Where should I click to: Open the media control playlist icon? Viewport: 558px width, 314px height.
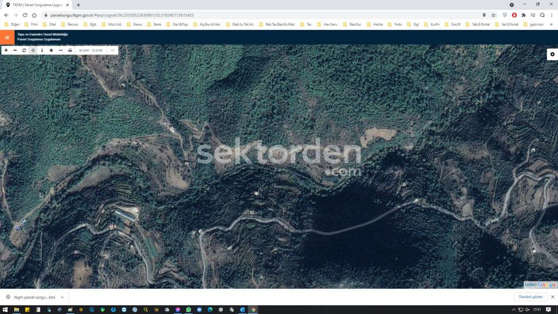click(533, 15)
